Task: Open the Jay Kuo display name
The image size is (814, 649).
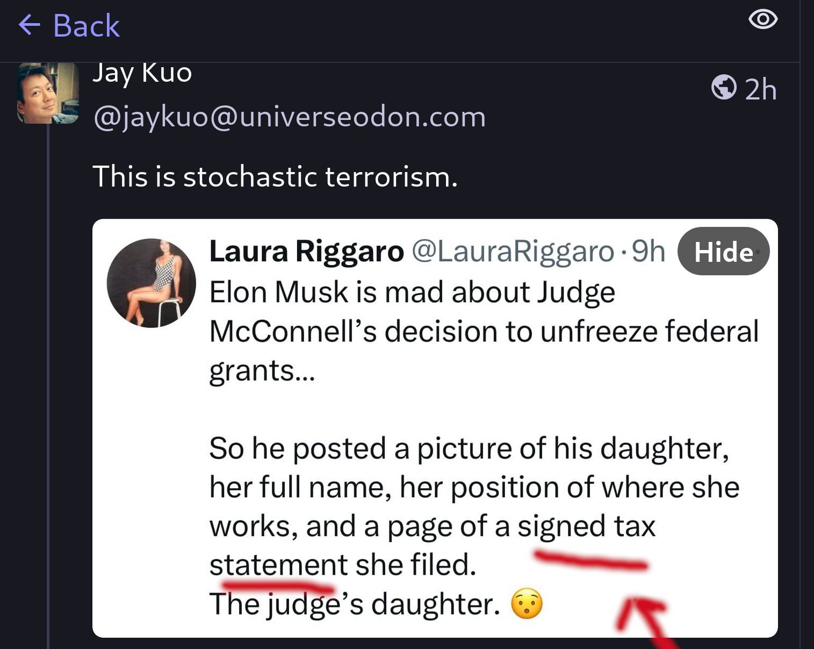Action: click(x=142, y=73)
